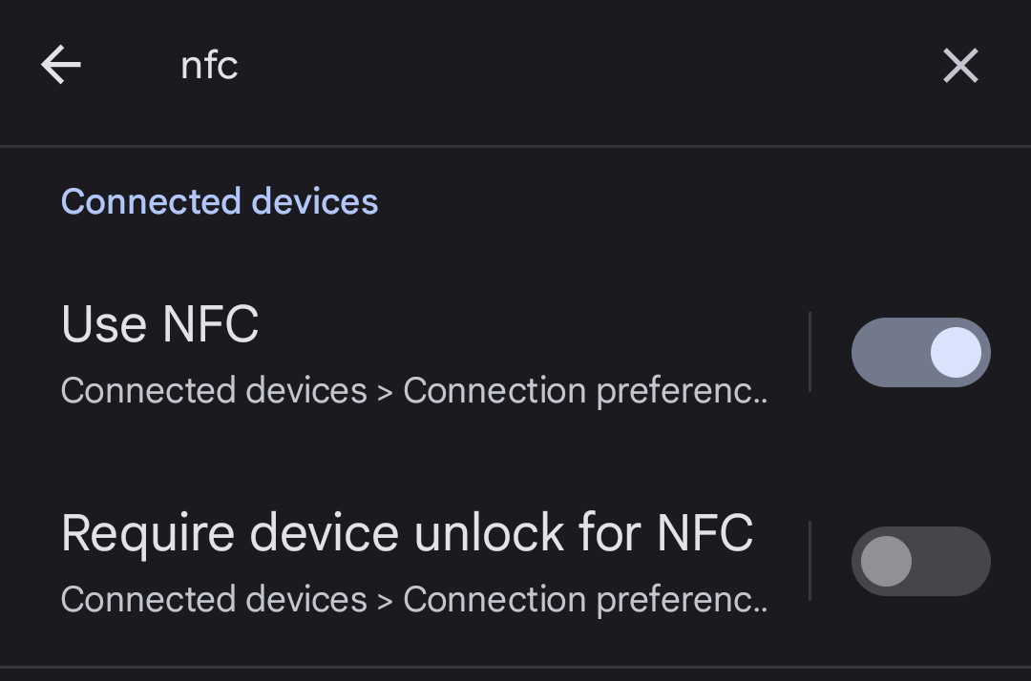Tap 'Require device unlock for NFC' title text
This screenshot has width=1031, height=681.
pos(407,533)
